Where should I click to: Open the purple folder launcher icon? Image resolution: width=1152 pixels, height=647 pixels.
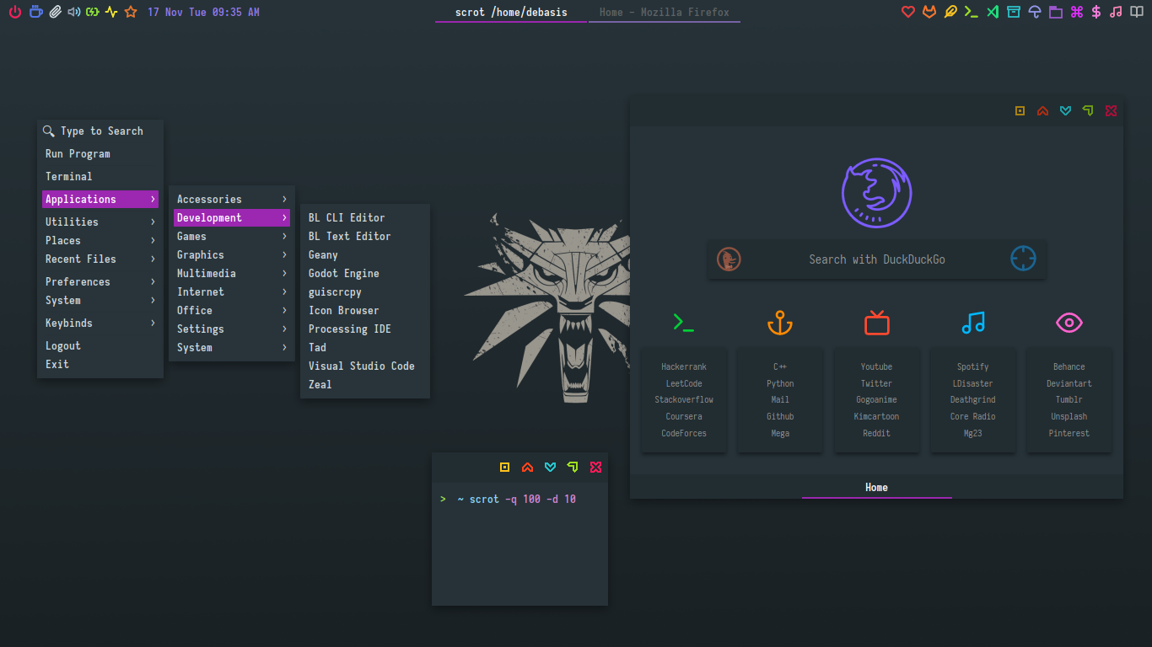point(1056,12)
